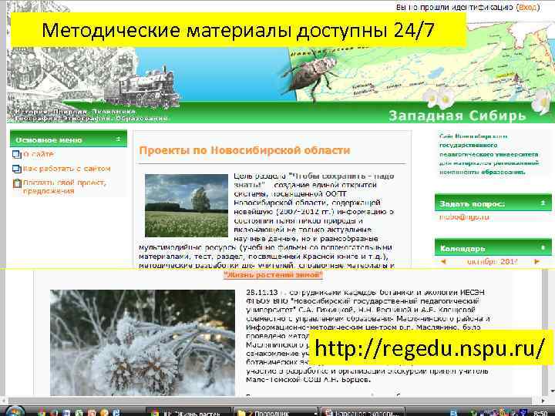Open the field landscape photo thumbnail
This screenshot has width=555, height=416.
(187, 206)
